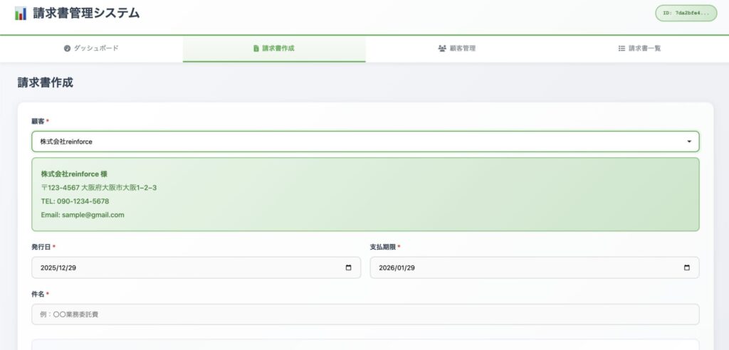Click the ID 7da2bfe4 badge
Screen dimensions: 729x350
point(686,14)
